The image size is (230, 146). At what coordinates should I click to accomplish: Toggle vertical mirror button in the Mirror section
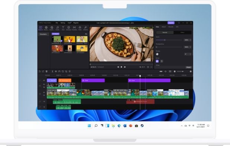(x=162, y=61)
